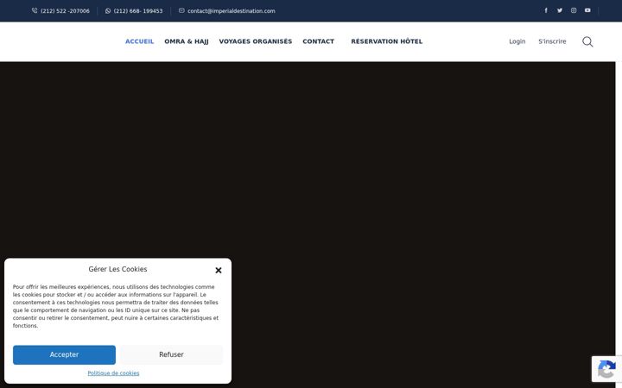
Task: Open the Facebook social icon
Action: pyautogui.click(x=546, y=10)
